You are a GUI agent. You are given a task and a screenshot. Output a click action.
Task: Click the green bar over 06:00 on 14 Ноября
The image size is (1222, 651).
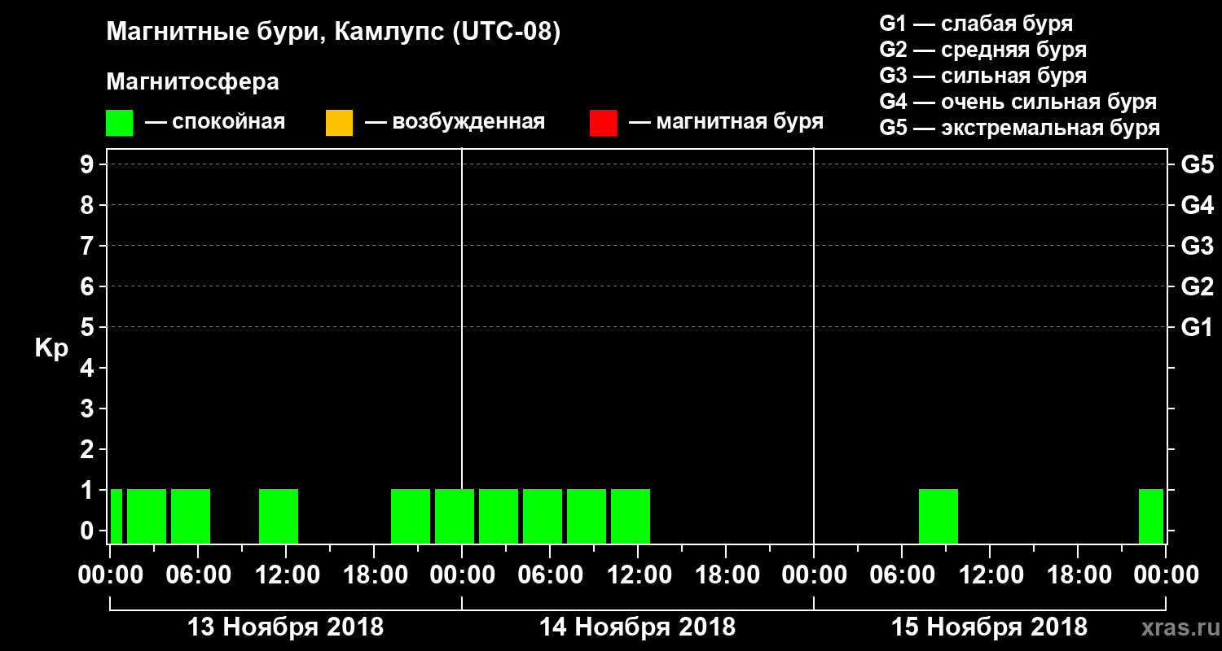pyautogui.click(x=543, y=516)
